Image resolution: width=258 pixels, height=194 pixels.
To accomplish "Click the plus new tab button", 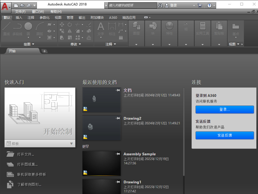I will click(45, 51).
